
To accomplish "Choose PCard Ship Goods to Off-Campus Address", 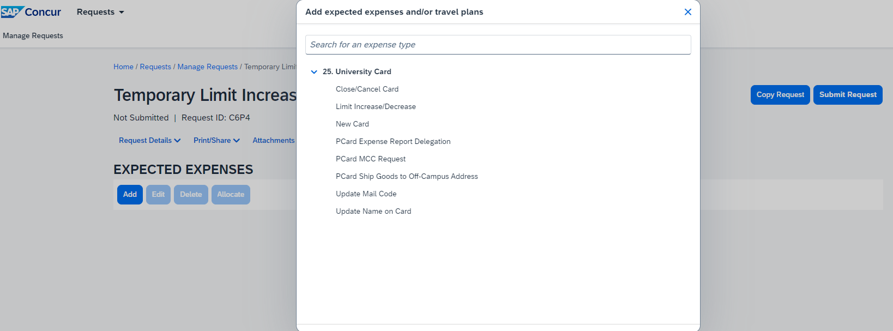I will pyautogui.click(x=407, y=177).
